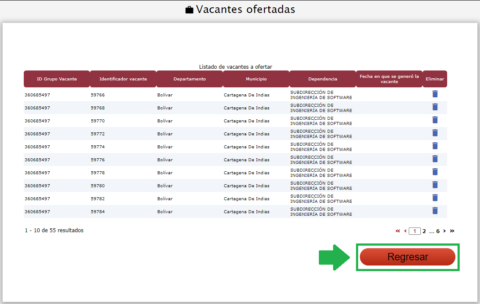Remove vacancy 59776 via trash icon
Screen dimensions: 480x304
click(x=435, y=159)
